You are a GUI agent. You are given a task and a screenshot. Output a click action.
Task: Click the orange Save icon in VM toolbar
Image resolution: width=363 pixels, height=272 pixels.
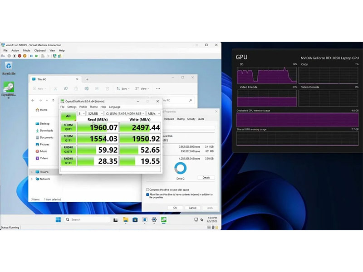coord(25,56)
